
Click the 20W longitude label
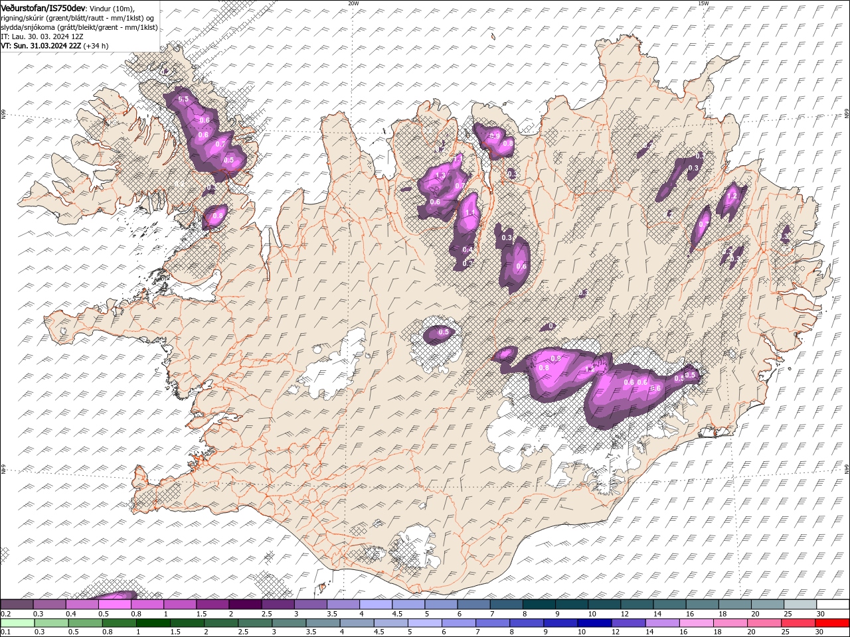tap(353, 3)
